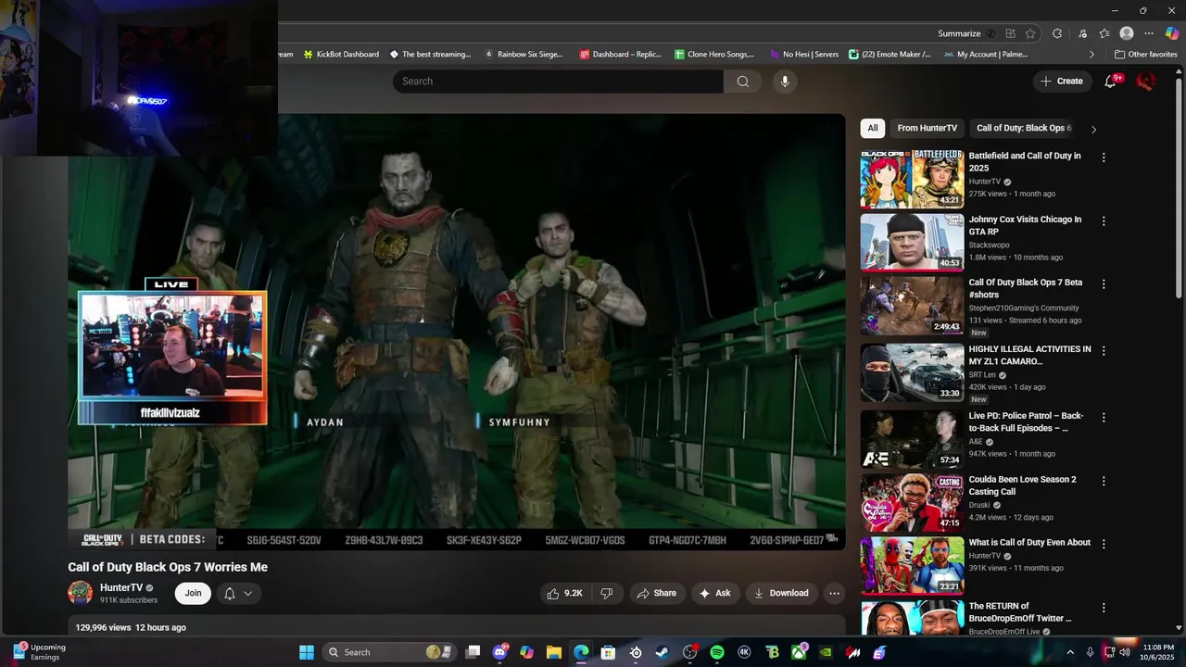The image size is (1186, 667).
Task: Open the No Hesi Servers bookmark
Action: pyautogui.click(x=804, y=55)
